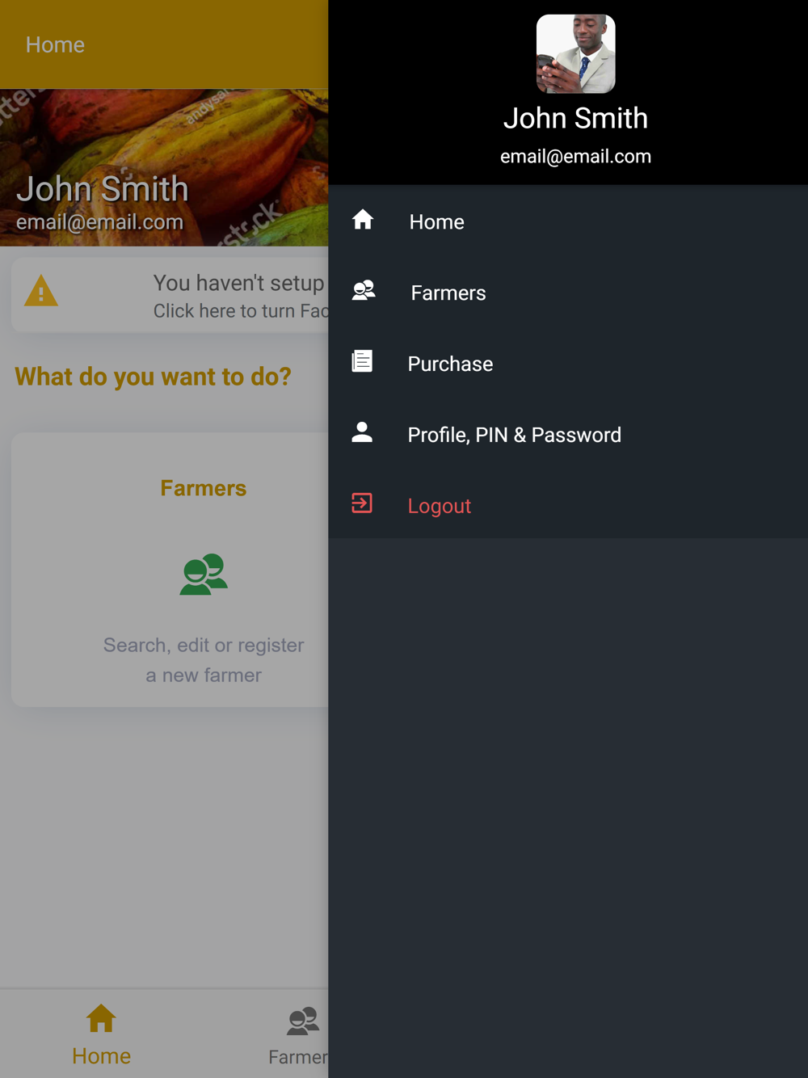Click the Purchase document icon
808x1078 pixels.
(x=362, y=361)
